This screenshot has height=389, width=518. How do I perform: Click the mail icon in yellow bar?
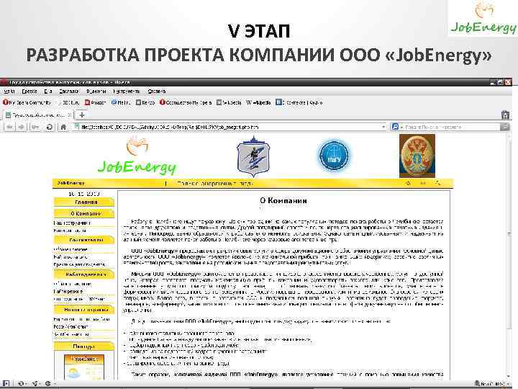pyautogui.click(x=423, y=183)
